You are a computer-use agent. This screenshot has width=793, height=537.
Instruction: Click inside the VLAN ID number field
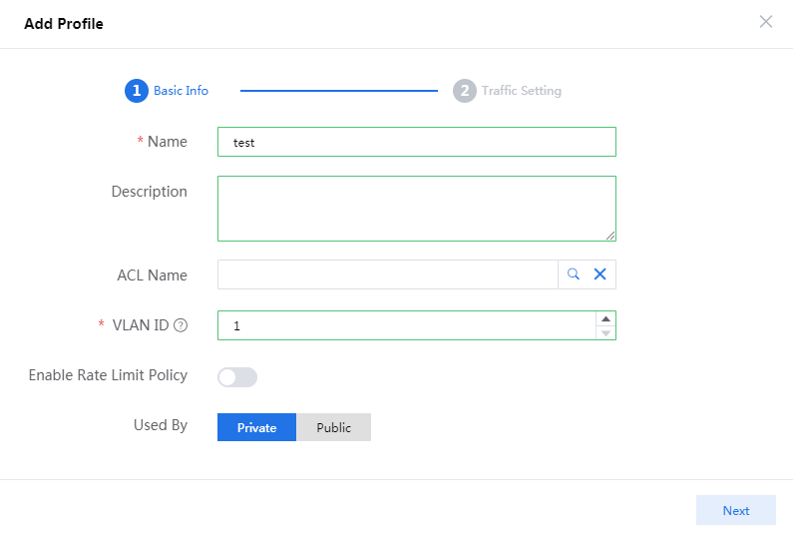(x=406, y=325)
